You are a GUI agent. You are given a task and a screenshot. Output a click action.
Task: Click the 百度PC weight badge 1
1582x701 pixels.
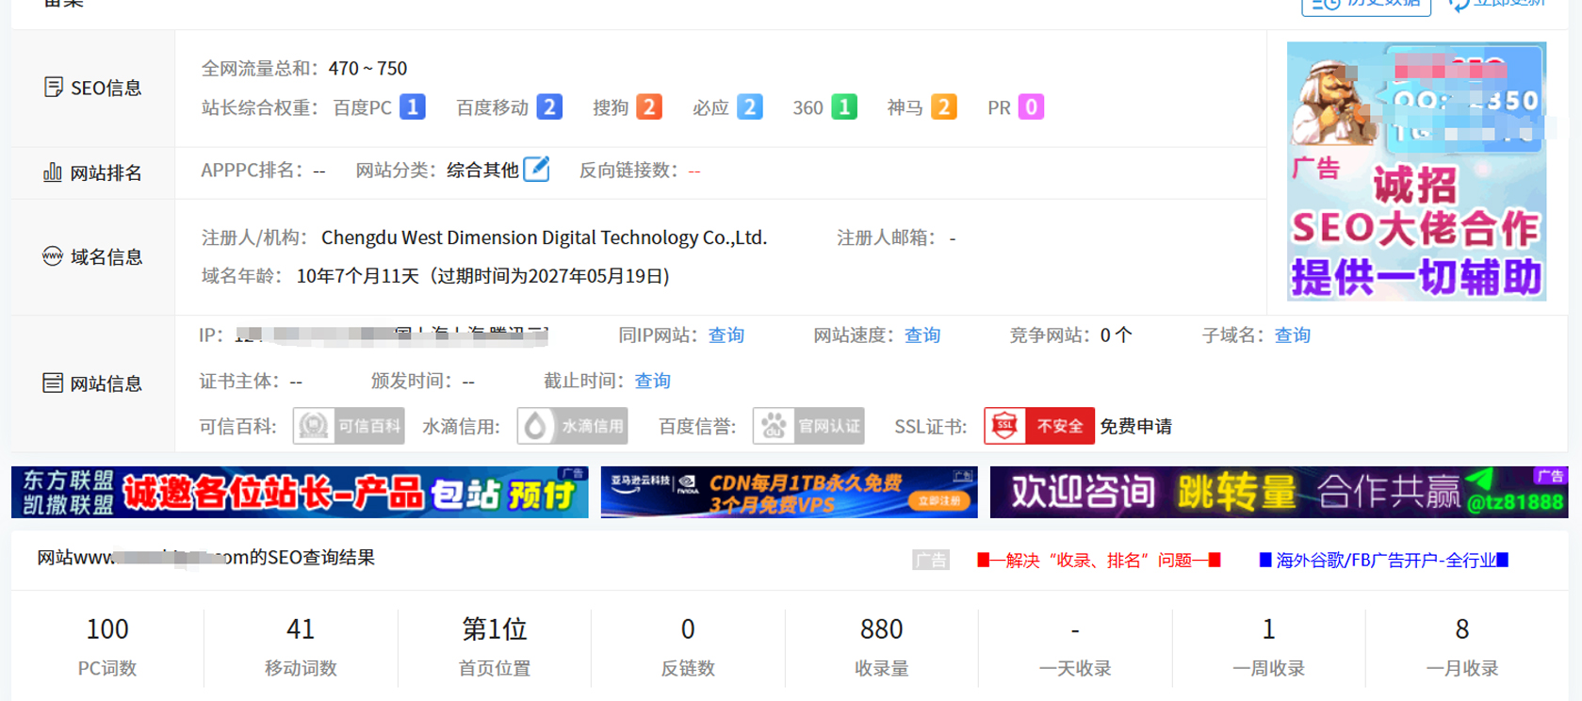click(x=413, y=107)
